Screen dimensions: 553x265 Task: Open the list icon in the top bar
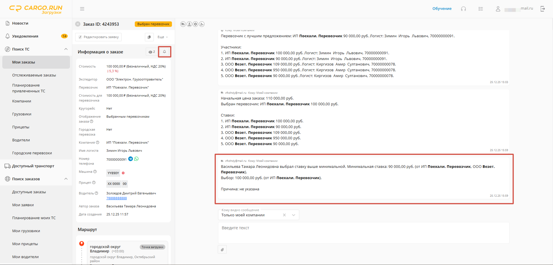pyautogui.click(x=481, y=9)
